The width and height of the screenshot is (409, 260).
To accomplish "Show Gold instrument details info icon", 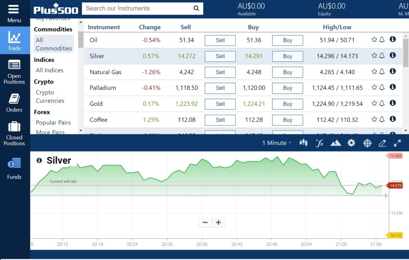I will point(393,103).
